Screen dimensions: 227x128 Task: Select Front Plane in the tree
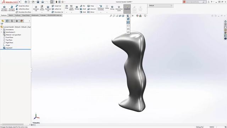(x=10, y=37)
